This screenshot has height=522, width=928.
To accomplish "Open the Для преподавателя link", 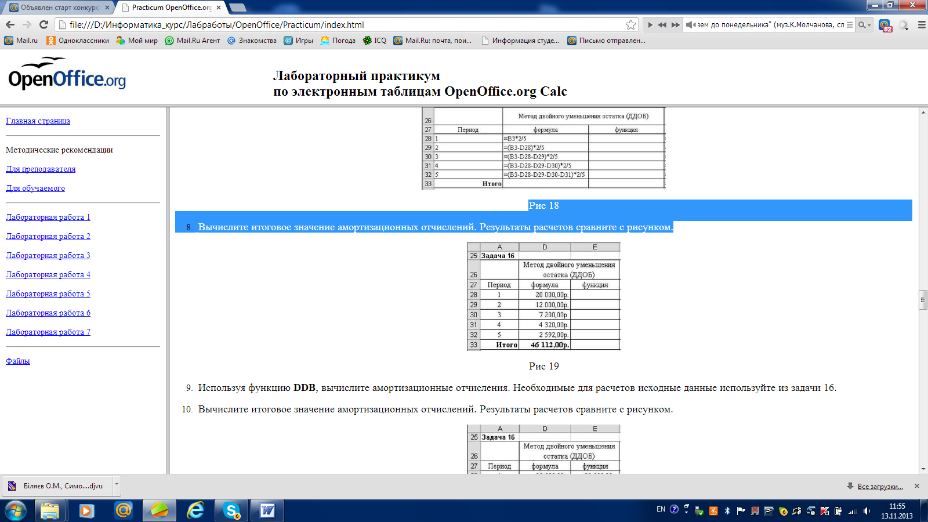I will pos(41,169).
